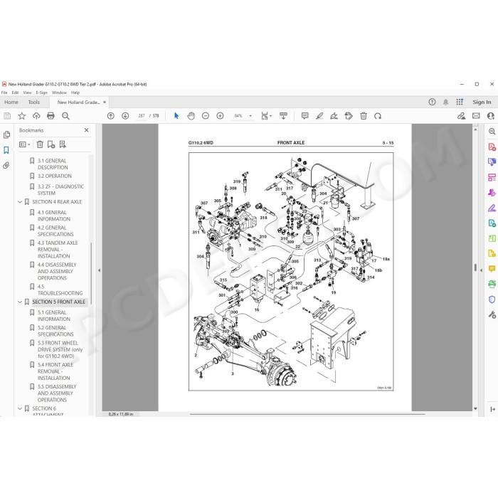Go to previous page arrow button
The width and height of the screenshot is (498, 498).
[x=110, y=116]
